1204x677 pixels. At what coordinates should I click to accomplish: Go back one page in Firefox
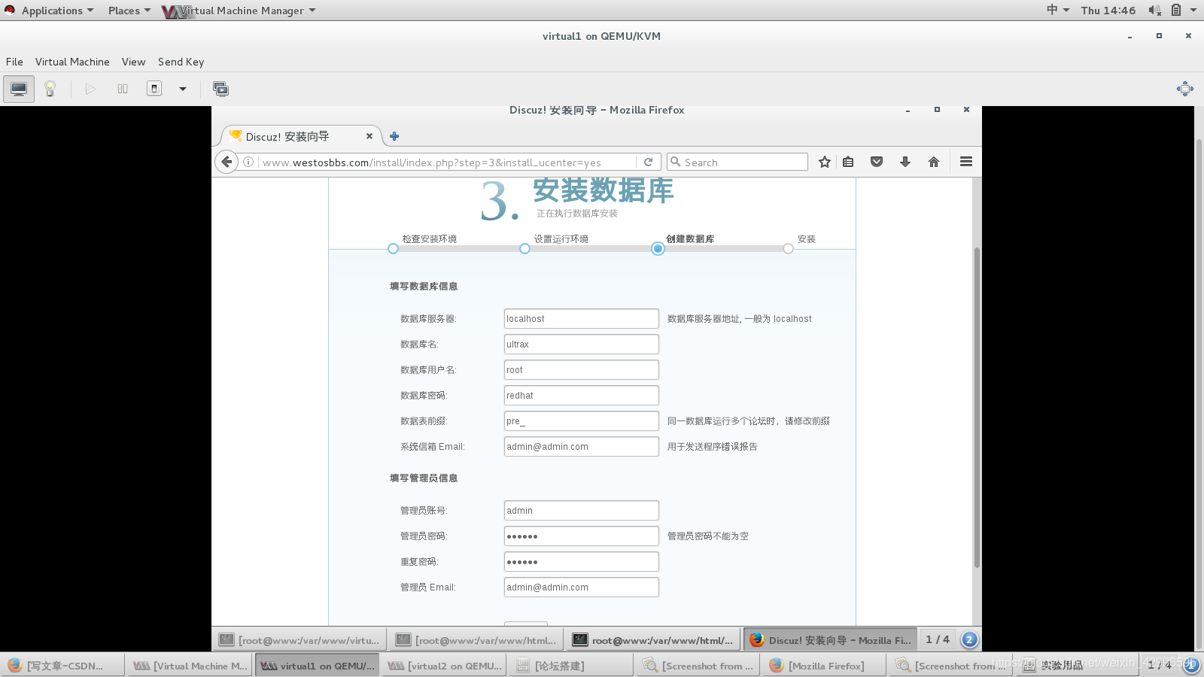click(x=227, y=162)
